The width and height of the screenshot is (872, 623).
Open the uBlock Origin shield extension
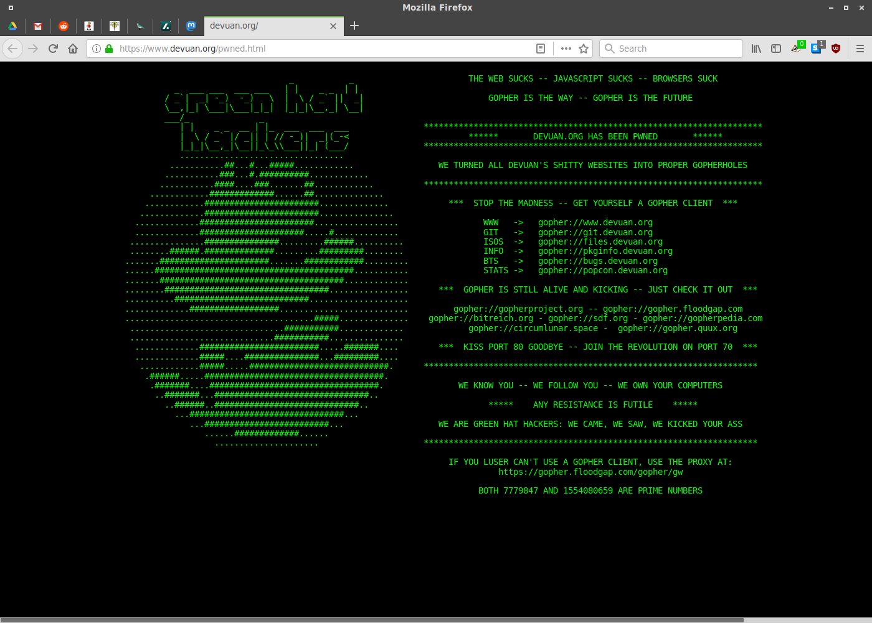point(836,49)
